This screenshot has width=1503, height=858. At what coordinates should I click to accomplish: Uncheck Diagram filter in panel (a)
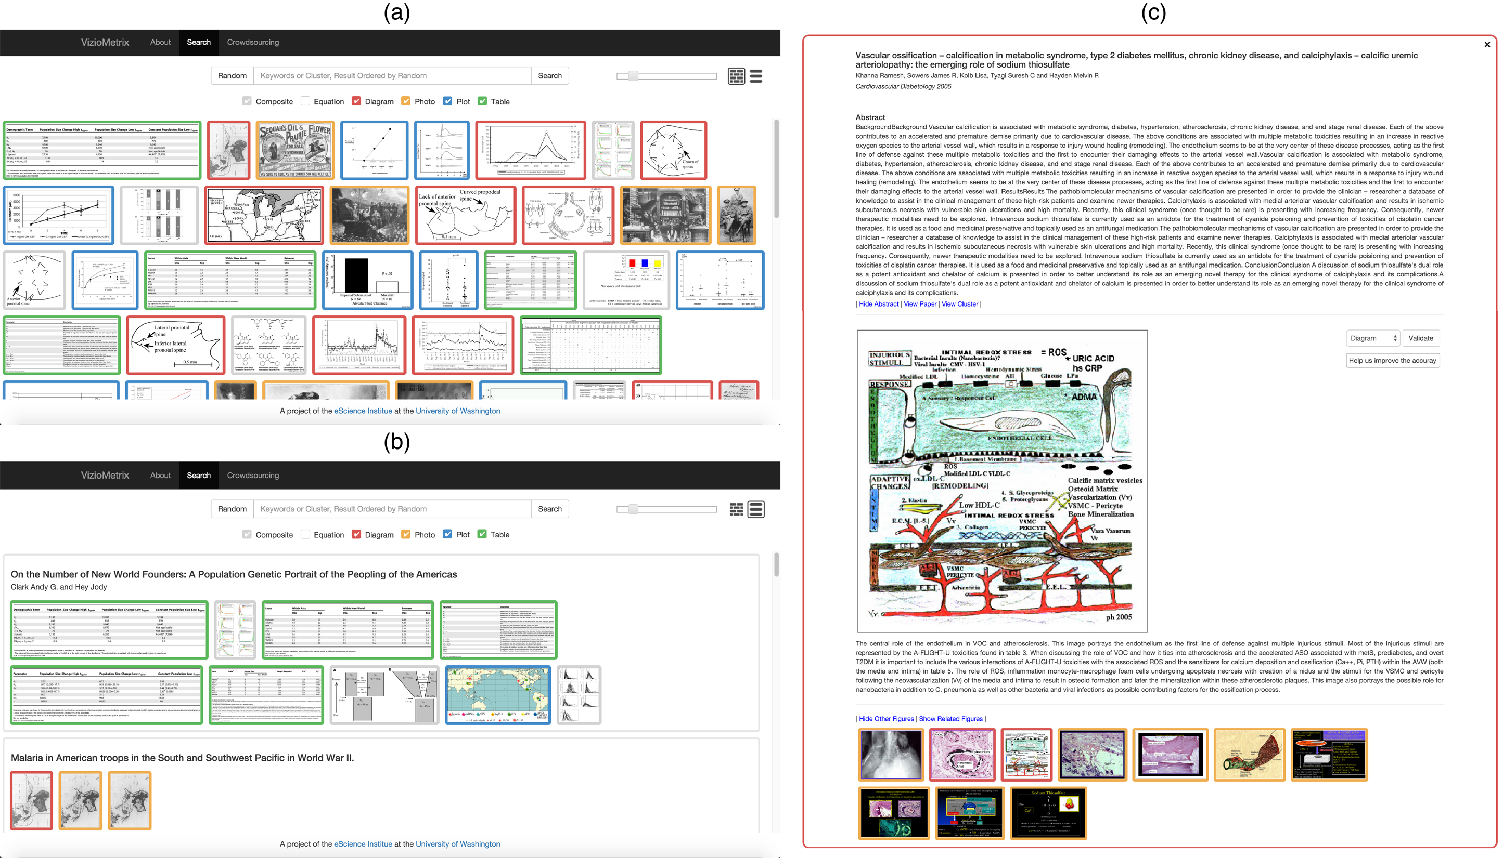(356, 101)
